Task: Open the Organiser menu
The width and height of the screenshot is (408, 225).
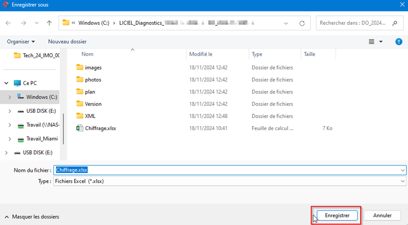Action: [x=21, y=42]
